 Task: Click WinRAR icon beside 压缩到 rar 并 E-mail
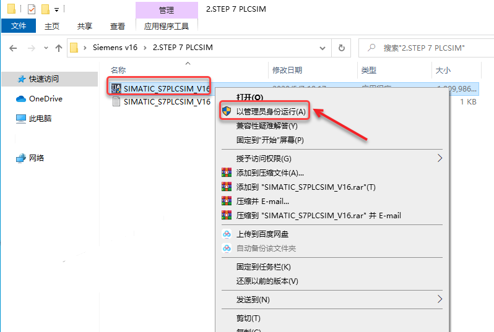[x=227, y=215]
